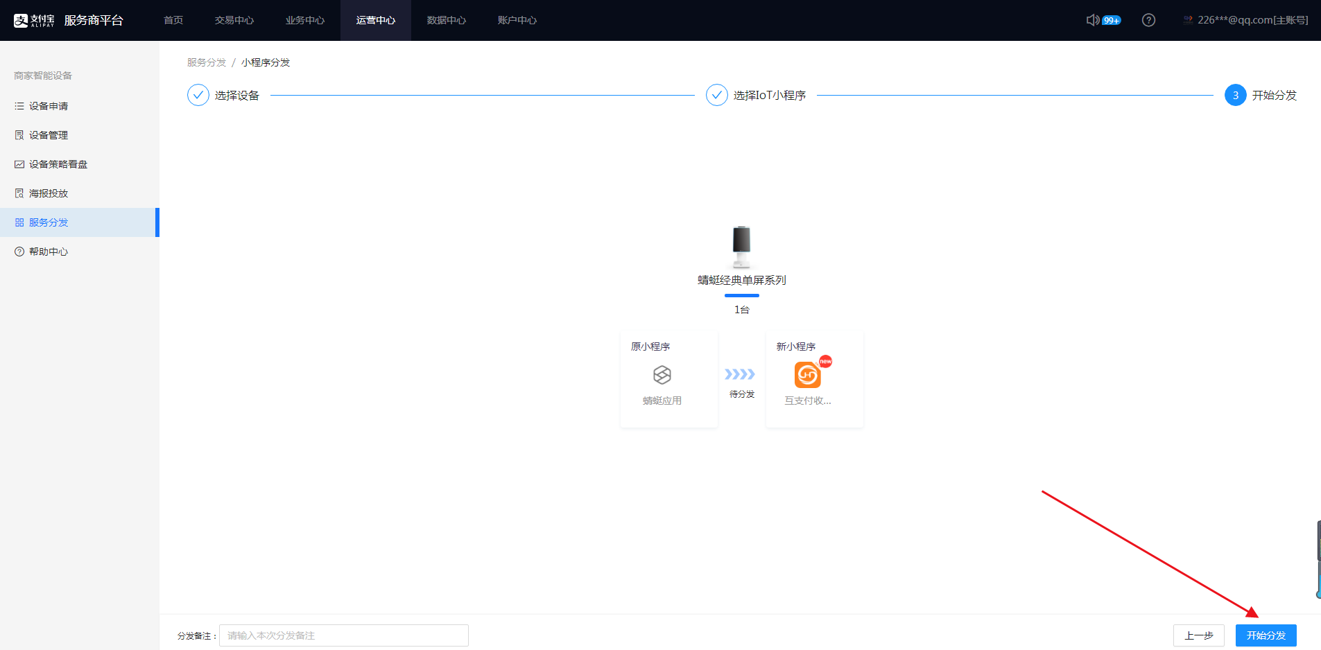Viewport: 1321px width, 650px height.
Task: Click the 选择IoT小程序 step checkmark icon
Action: [717, 95]
